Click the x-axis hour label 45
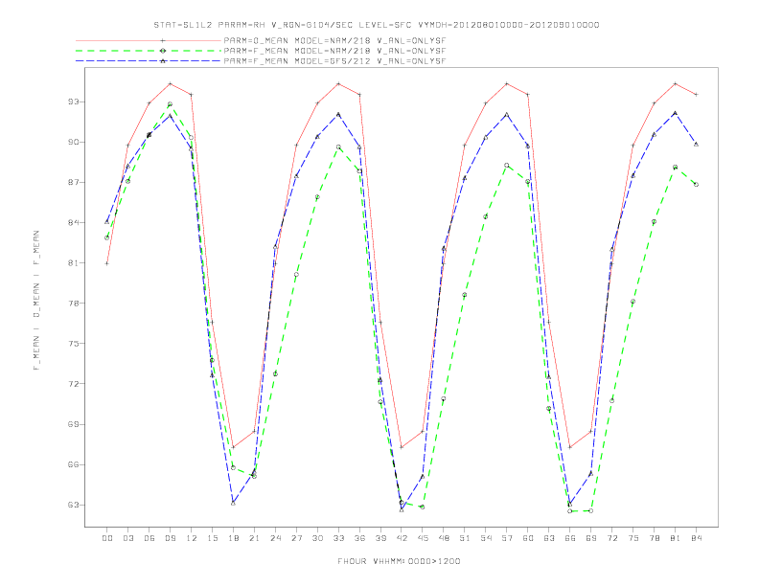This screenshot has width=759, height=586. [x=423, y=538]
